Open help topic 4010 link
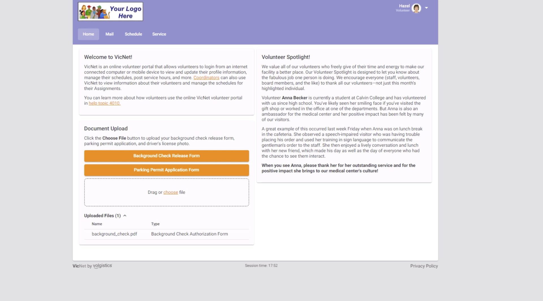This screenshot has width=543, height=301. [104, 103]
